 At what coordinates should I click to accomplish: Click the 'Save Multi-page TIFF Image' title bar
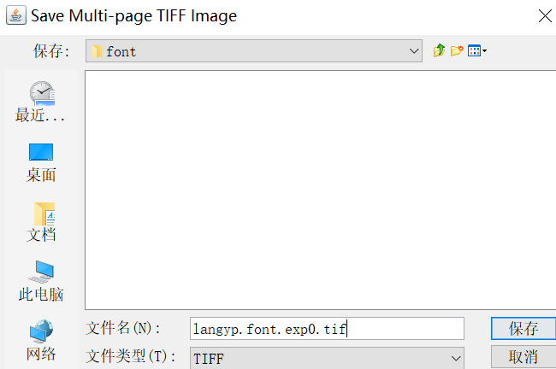point(257,15)
